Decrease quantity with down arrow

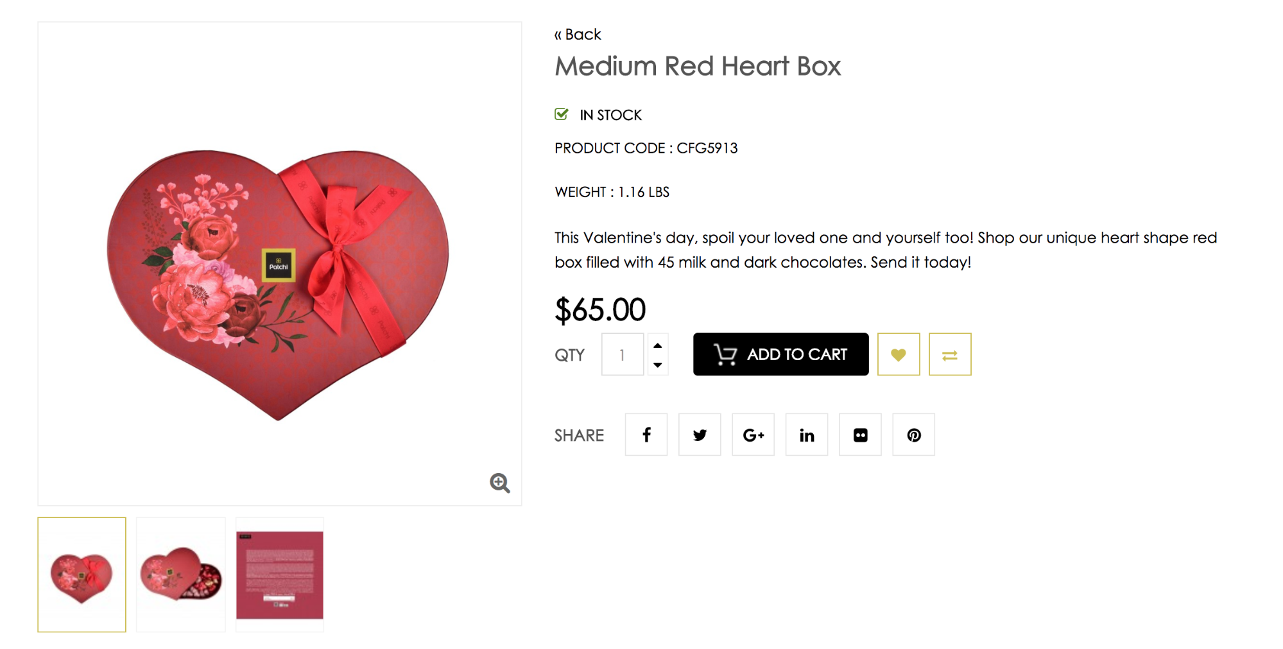(658, 365)
